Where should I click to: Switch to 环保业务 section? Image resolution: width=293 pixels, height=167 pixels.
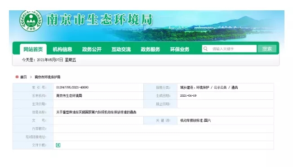(180, 49)
